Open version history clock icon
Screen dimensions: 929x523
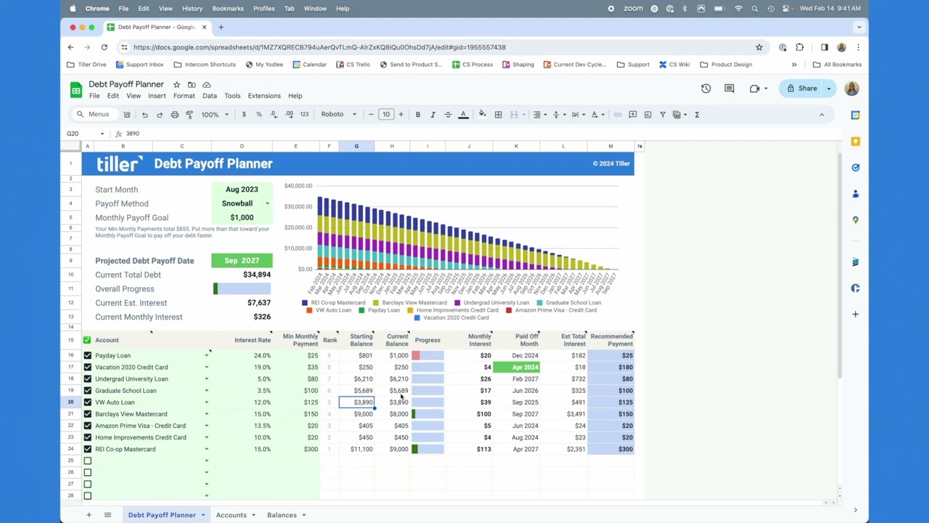pos(705,89)
